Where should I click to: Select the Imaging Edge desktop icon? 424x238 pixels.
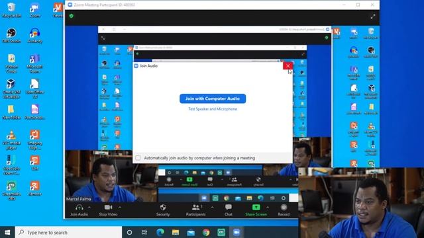35,139
